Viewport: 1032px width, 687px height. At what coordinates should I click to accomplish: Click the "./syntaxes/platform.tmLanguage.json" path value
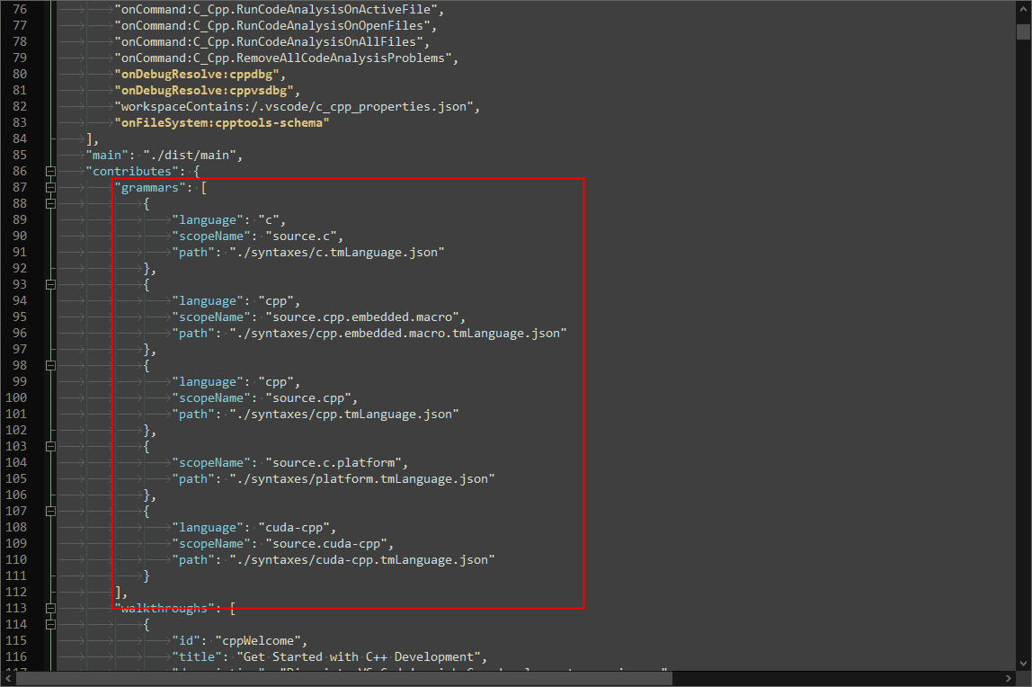pos(361,478)
